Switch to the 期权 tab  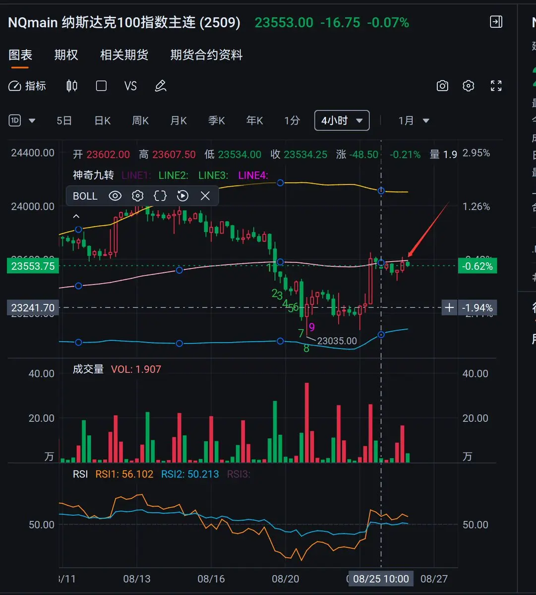pos(66,55)
